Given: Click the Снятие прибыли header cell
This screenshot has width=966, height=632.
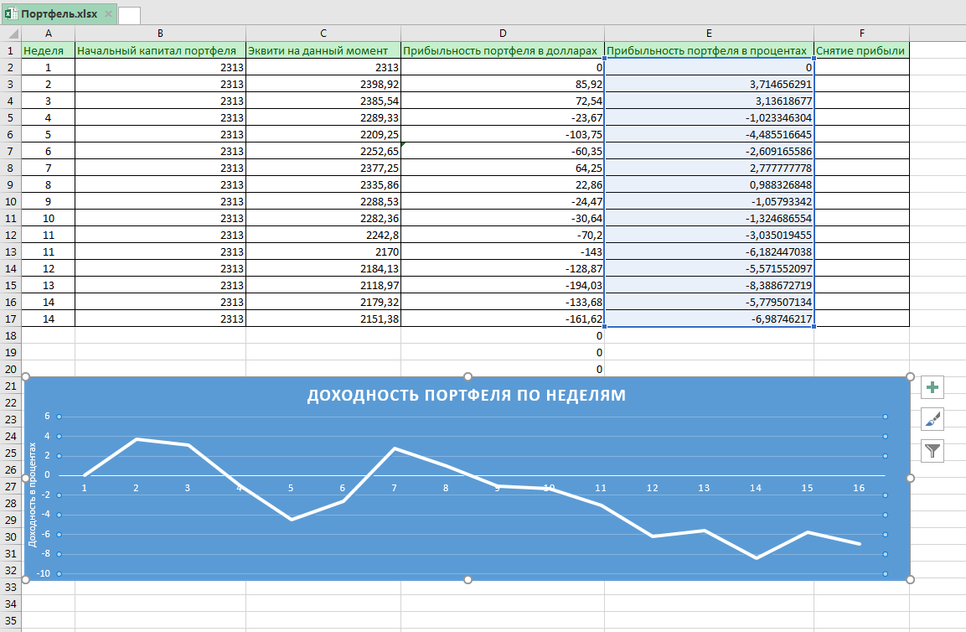Looking at the screenshot, I should pos(860,50).
